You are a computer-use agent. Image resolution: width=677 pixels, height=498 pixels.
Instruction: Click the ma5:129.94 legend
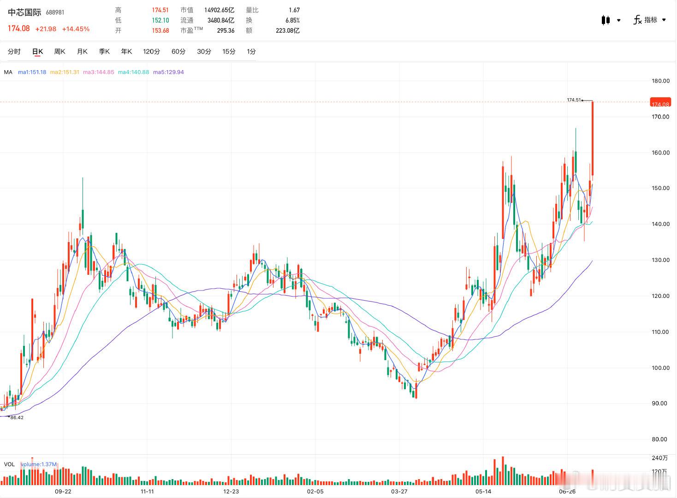point(169,72)
